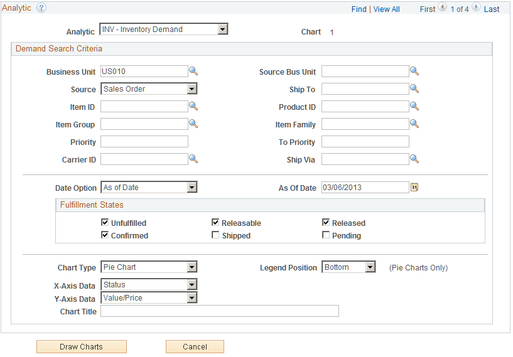Click the Priority input field

coord(144,142)
